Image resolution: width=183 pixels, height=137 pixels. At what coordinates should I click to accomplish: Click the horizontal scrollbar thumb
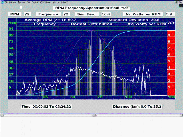click(x=94, y=115)
